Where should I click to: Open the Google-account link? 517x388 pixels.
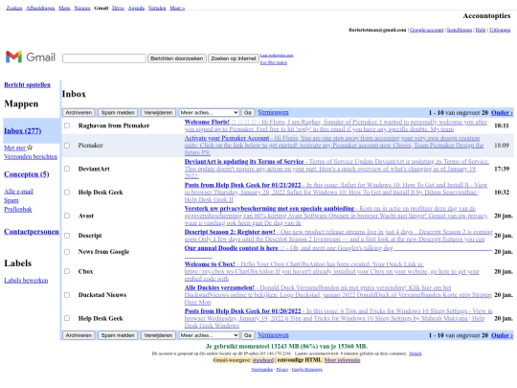(x=426, y=30)
